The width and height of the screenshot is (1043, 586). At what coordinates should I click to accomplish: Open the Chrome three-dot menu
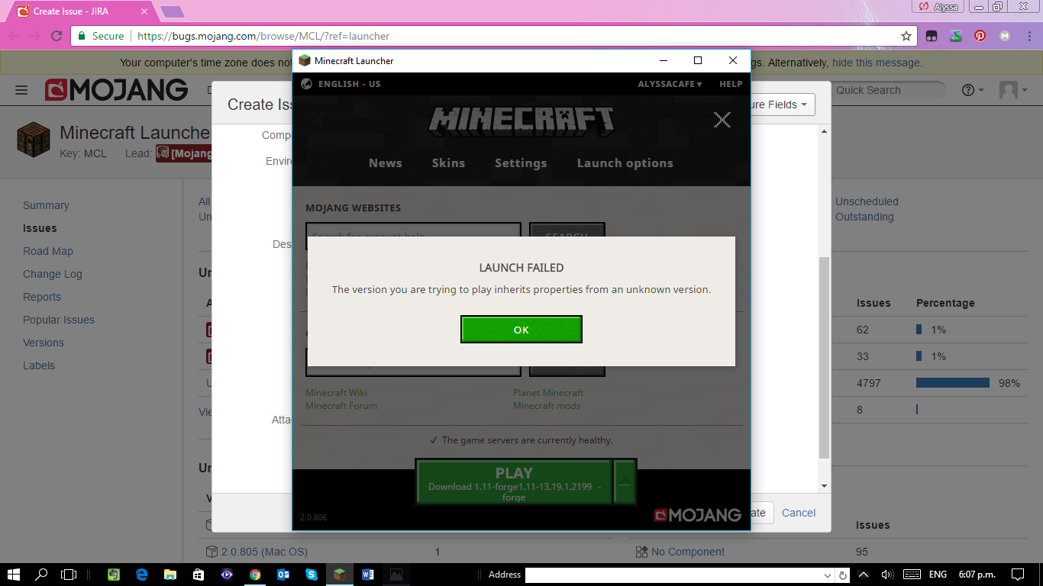[x=1028, y=36]
